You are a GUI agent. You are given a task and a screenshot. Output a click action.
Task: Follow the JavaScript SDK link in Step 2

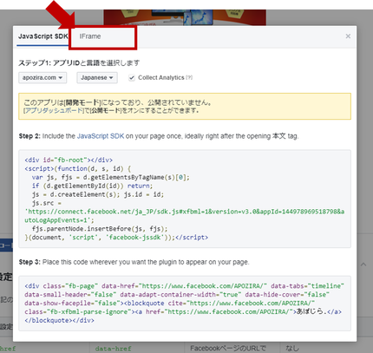(101, 136)
